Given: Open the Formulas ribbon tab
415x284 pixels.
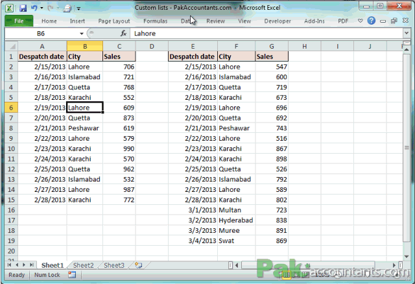Looking at the screenshot, I should coord(156,21).
